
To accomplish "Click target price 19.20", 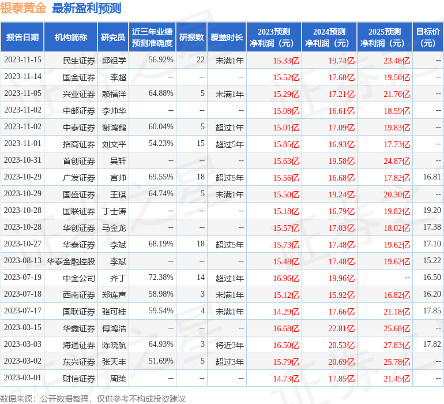I will (432, 210).
